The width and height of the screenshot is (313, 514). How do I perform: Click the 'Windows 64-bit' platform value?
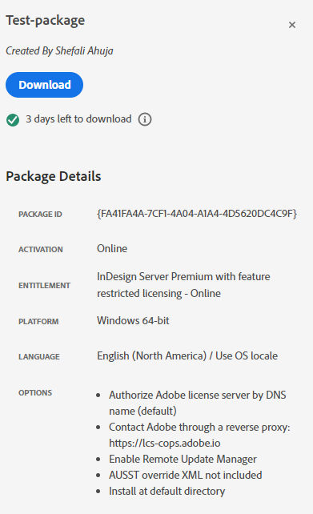point(133,320)
